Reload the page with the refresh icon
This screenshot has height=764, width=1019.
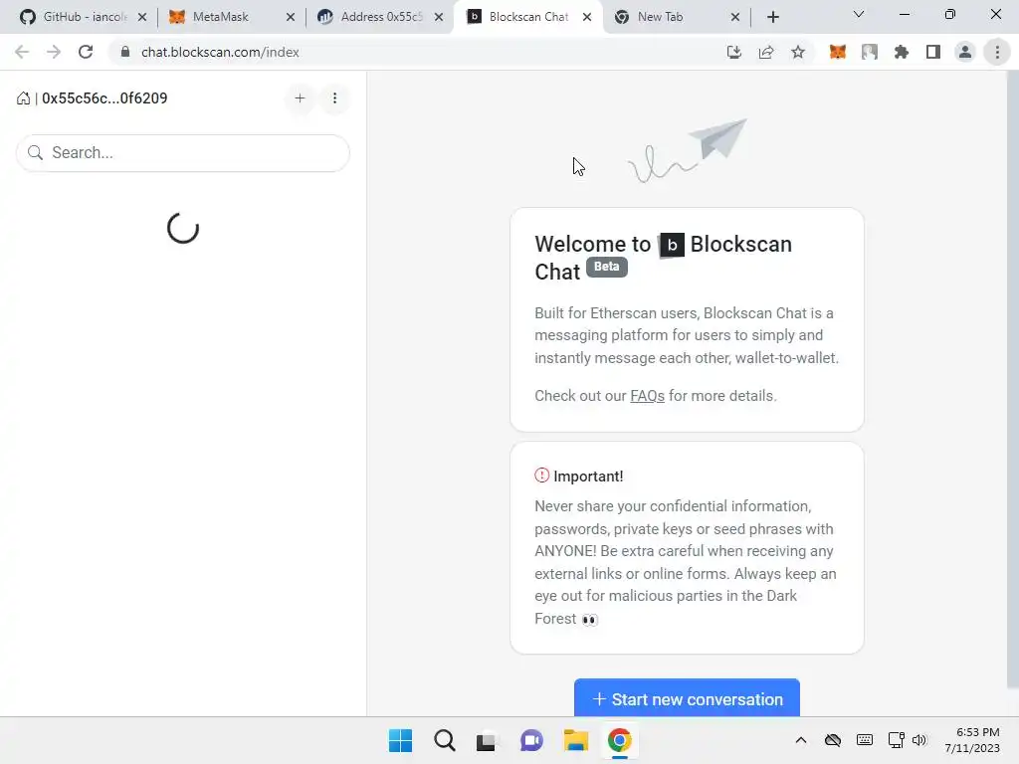pyautogui.click(x=86, y=52)
